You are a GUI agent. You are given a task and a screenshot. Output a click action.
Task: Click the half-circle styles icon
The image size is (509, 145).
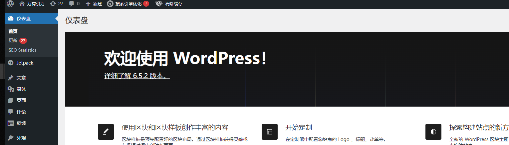(x=433, y=132)
